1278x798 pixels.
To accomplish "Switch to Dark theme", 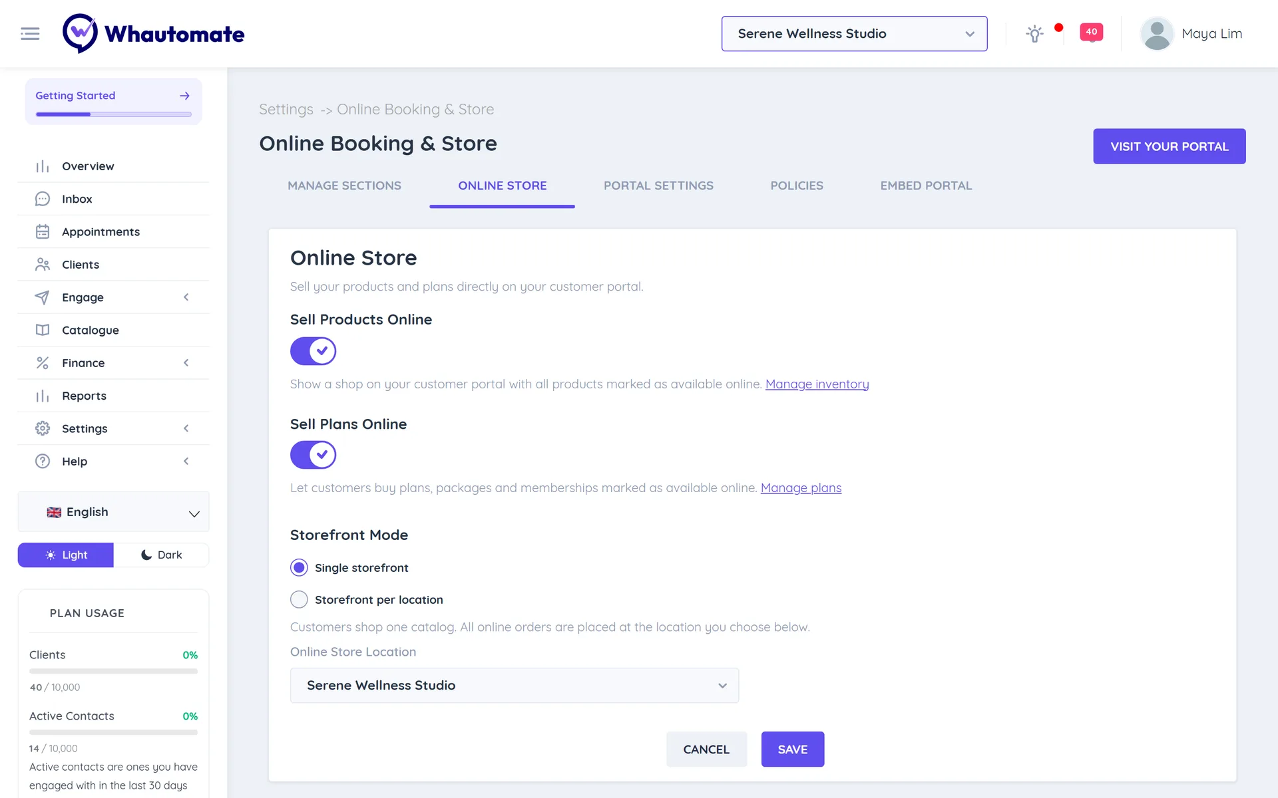I will (x=161, y=555).
